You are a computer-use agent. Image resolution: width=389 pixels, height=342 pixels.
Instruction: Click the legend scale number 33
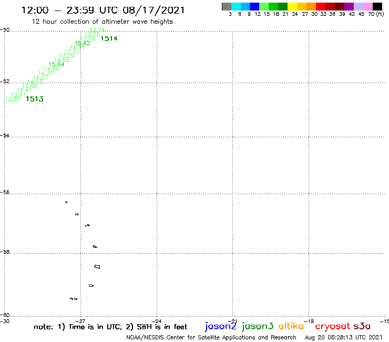point(323,14)
